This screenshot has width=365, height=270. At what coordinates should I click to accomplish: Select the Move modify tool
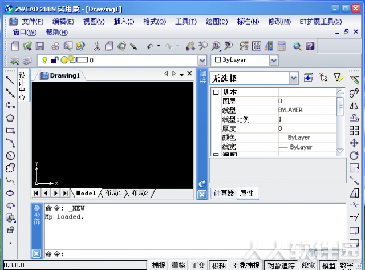tap(354, 143)
